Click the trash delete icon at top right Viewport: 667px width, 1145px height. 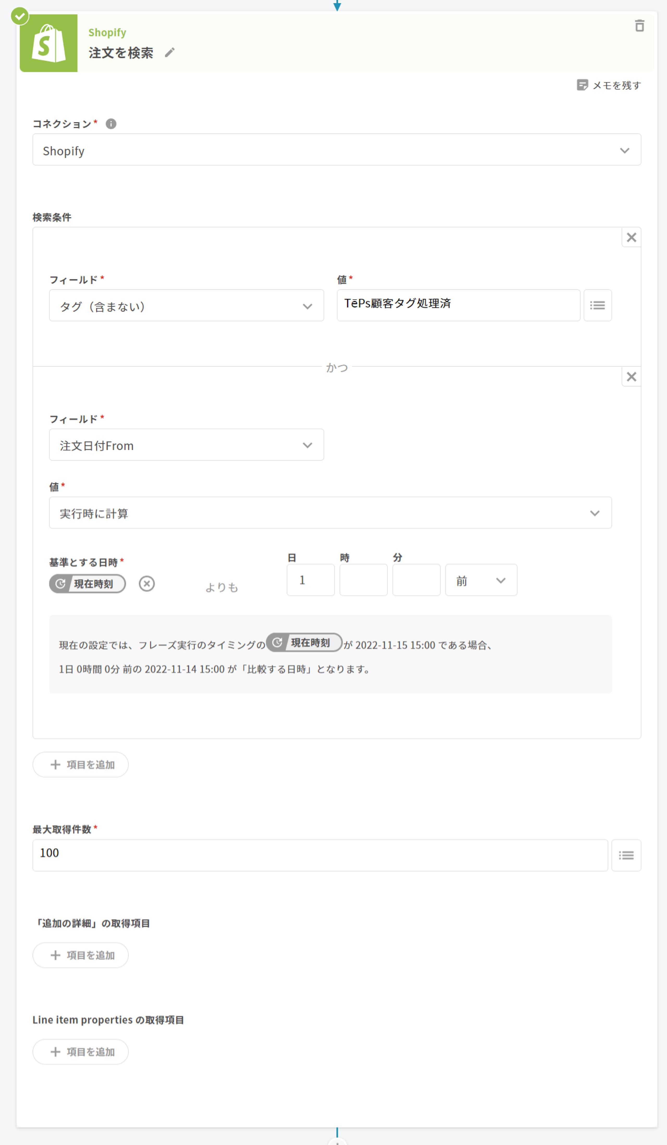pos(639,26)
